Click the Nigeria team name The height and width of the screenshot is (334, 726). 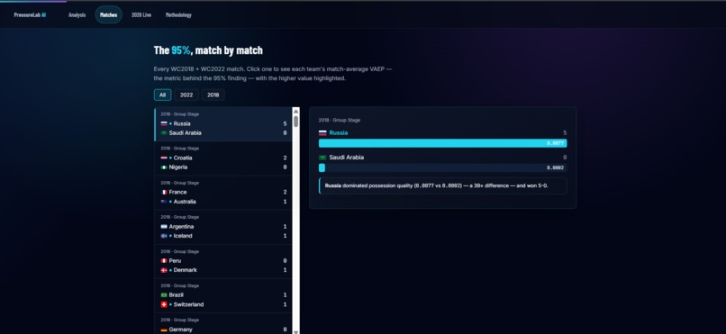click(x=178, y=167)
